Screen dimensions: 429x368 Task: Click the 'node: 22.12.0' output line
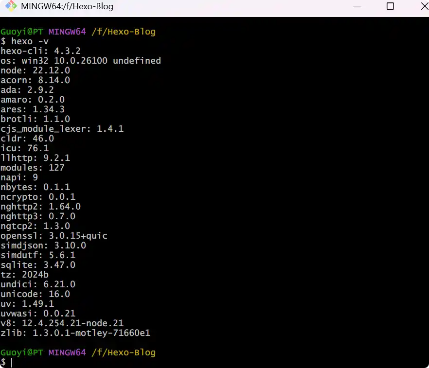(x=36, y=70)
